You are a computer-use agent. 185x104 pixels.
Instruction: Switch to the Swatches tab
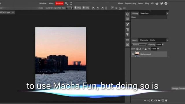click(145, 14)
